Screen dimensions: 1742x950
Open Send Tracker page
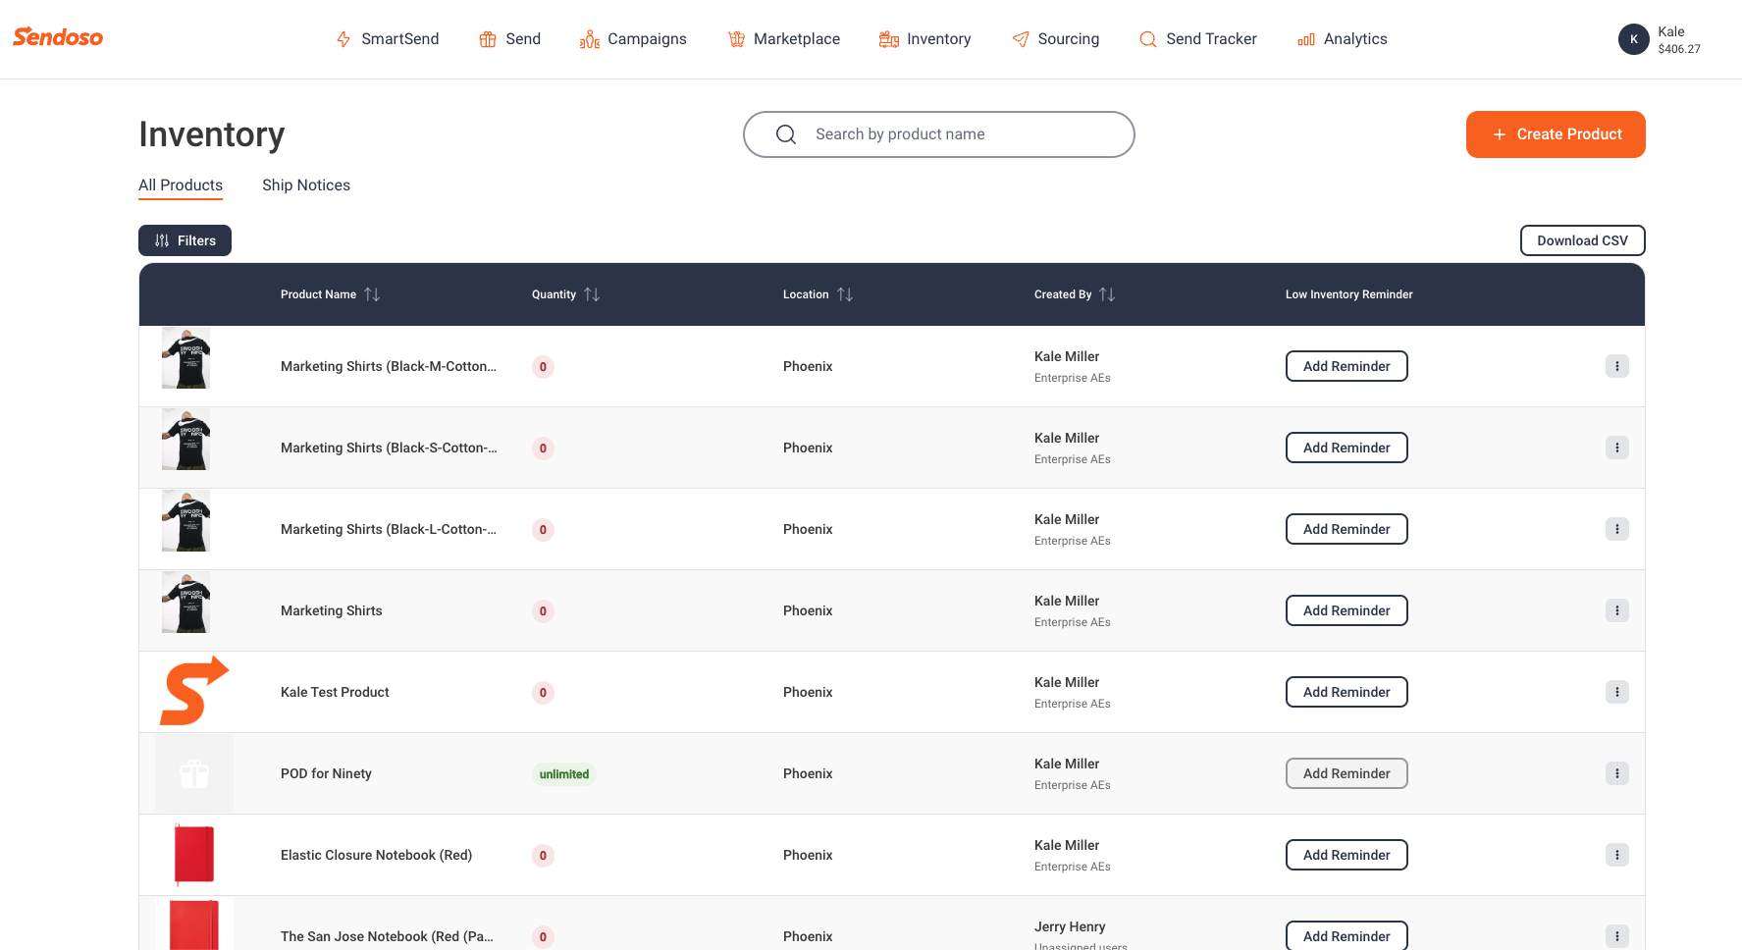tap(1197, 39)
